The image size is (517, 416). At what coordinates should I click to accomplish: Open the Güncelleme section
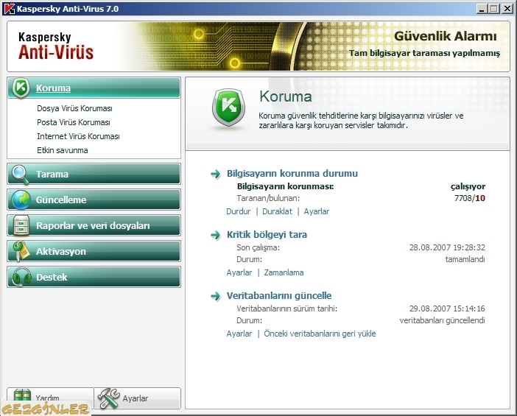point(94,200)
